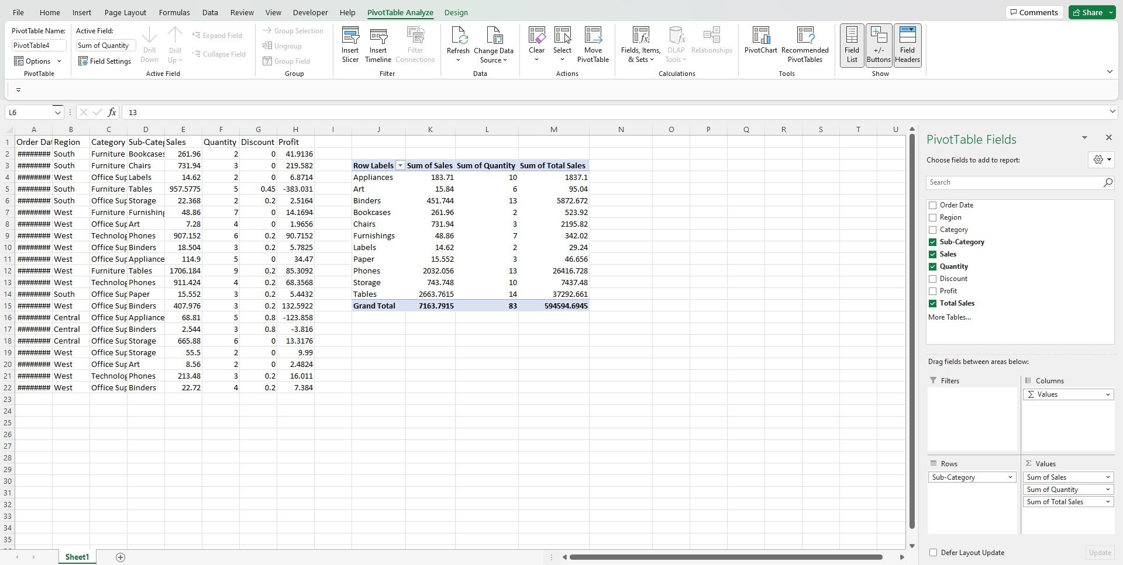Enable Defer Layout Update
The image size is (1123, 565).
[x=933, y=553]
